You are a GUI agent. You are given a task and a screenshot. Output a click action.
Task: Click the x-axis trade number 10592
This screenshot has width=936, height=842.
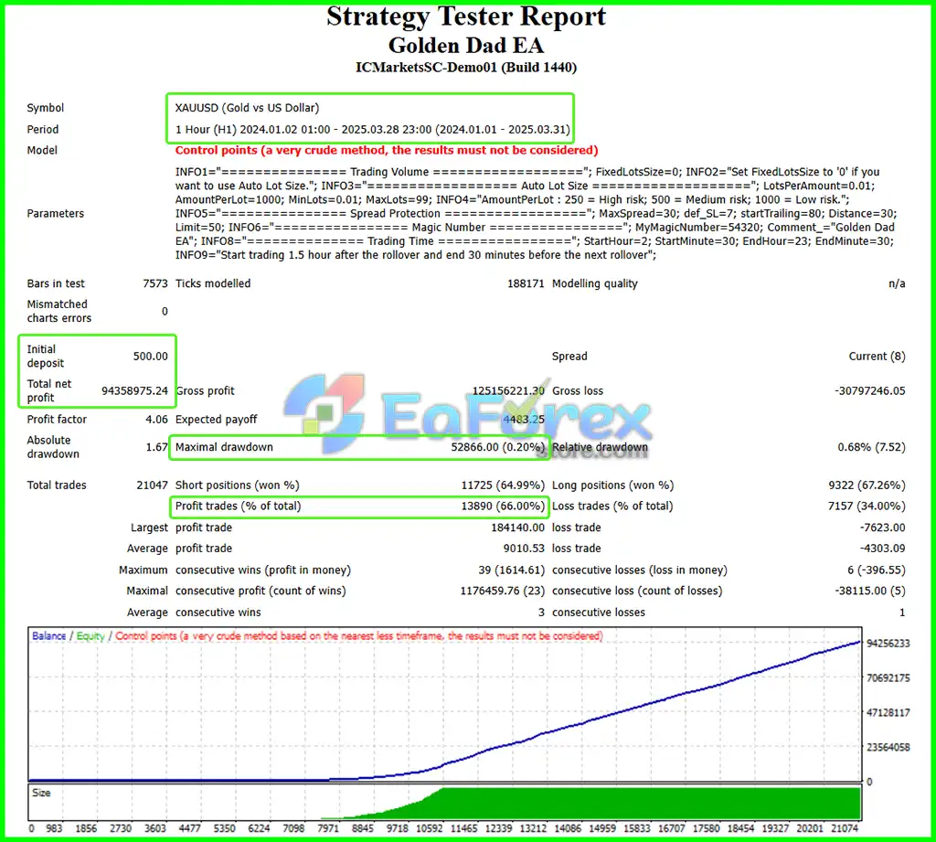[x=430, y=829]
